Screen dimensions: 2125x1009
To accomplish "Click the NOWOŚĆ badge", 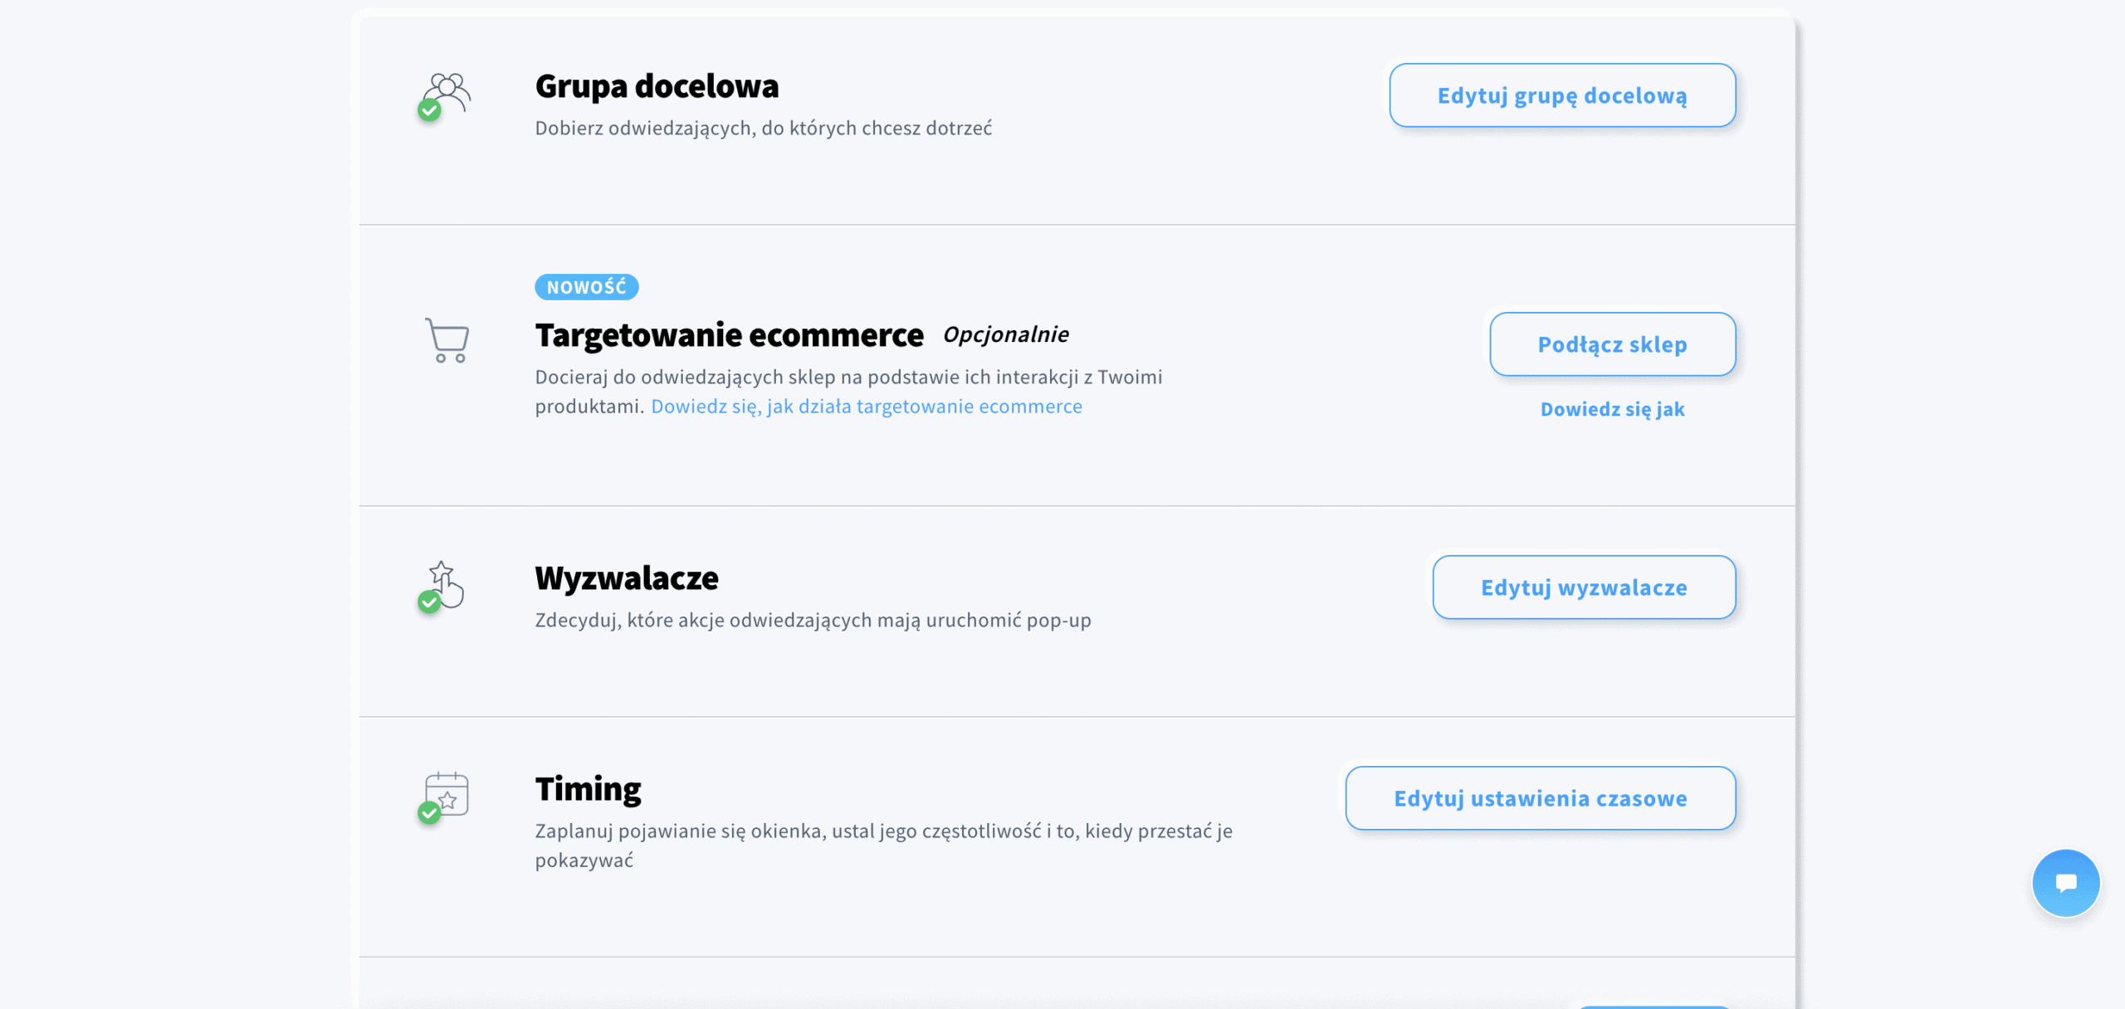I will [x=585, y=287].
